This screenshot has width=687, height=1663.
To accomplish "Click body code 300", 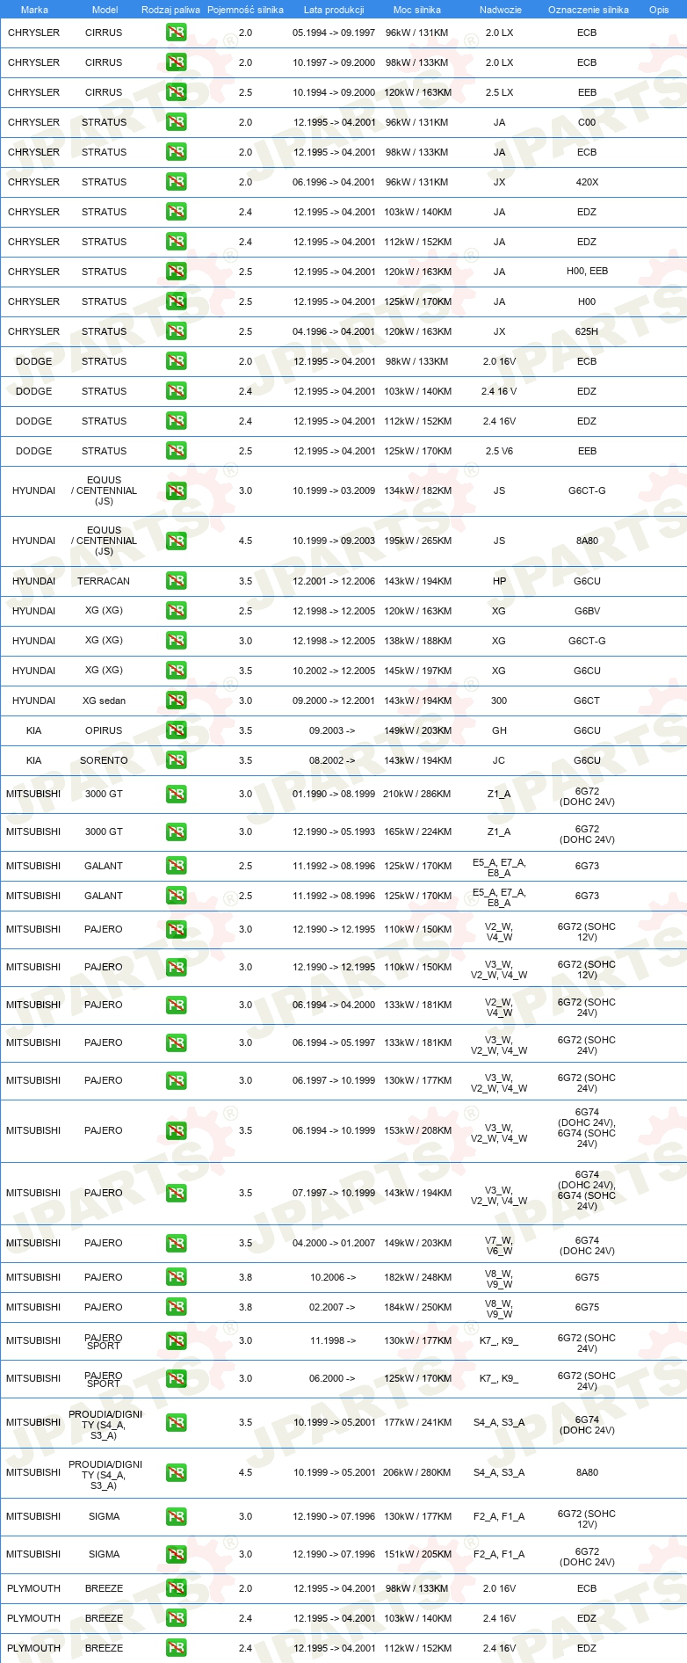I will point(499,701).
